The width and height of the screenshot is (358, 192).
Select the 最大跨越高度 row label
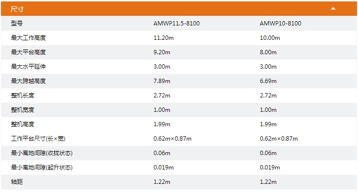point(28,81)
